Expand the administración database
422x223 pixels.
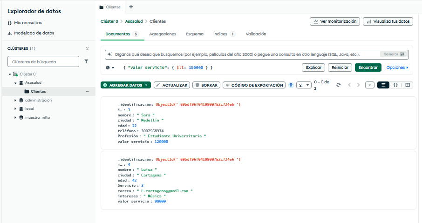point(15,100)
